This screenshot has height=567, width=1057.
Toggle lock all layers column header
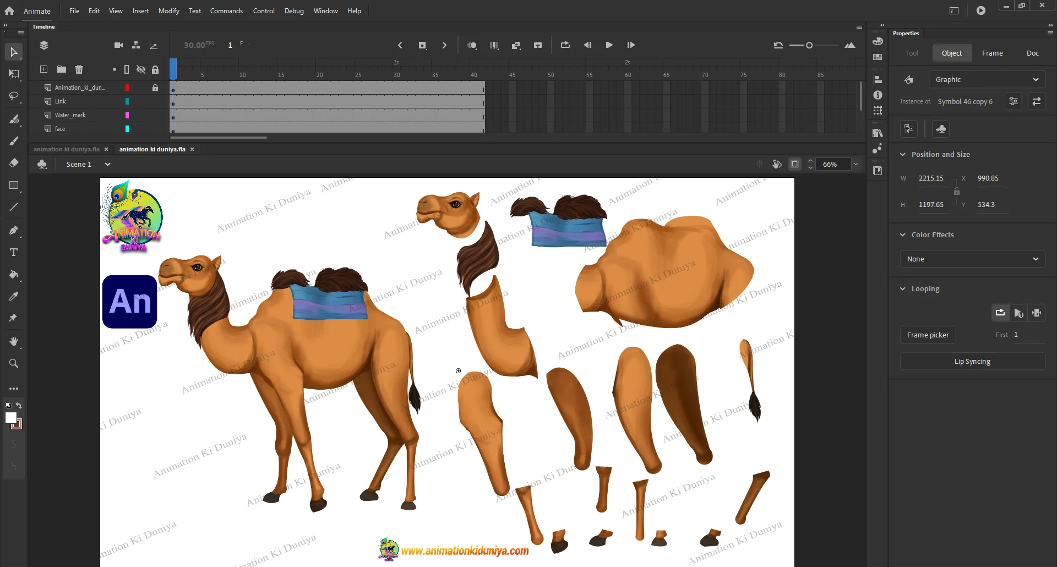point(155,69)
